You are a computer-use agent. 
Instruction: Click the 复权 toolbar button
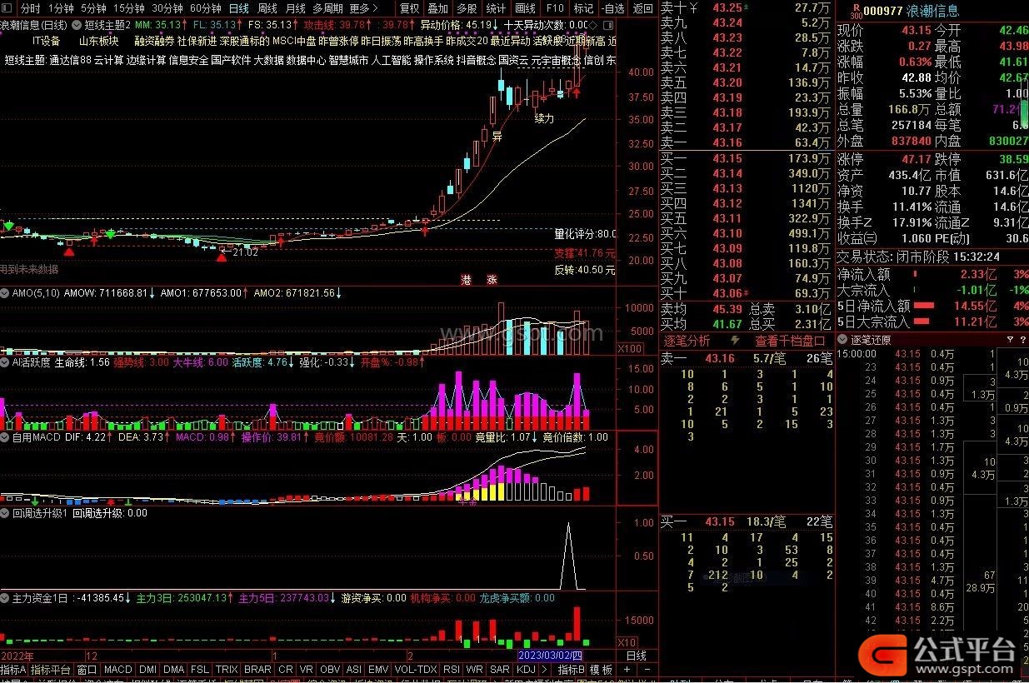410,8
